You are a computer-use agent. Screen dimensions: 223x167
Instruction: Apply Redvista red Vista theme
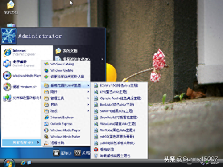click(x=119, y=105)
